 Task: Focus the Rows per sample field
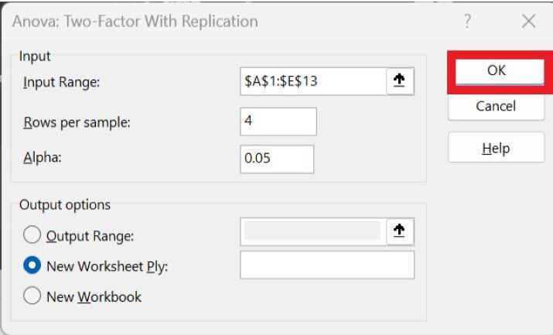pos(278,121)
